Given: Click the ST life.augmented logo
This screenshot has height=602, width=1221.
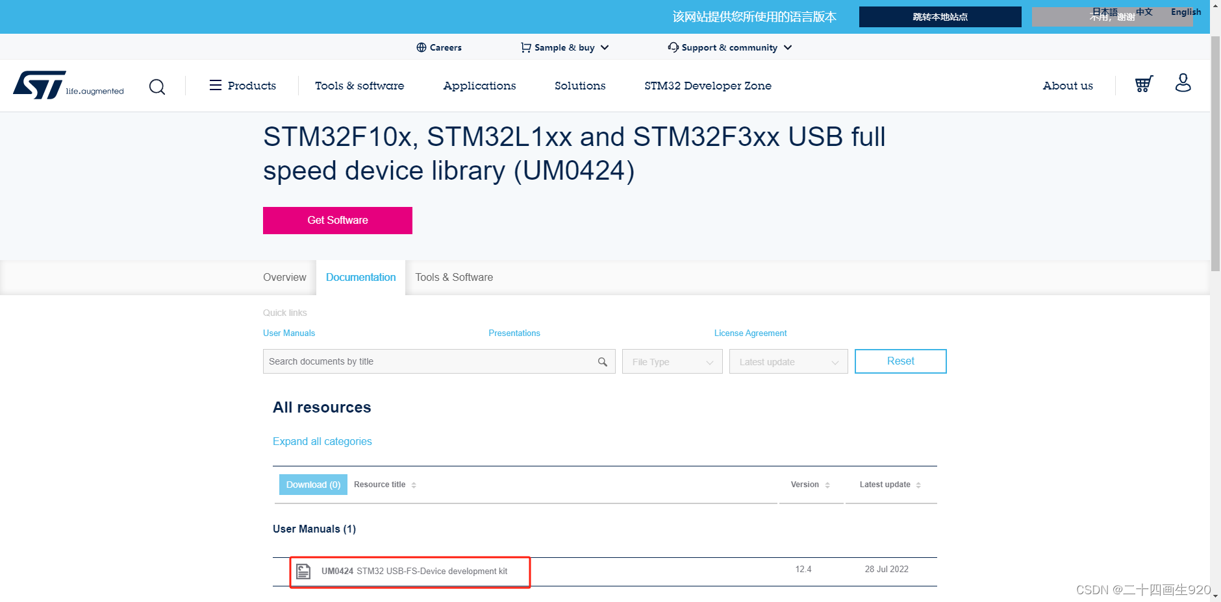Looking at the screenshot, I should [x=68, y=85].
